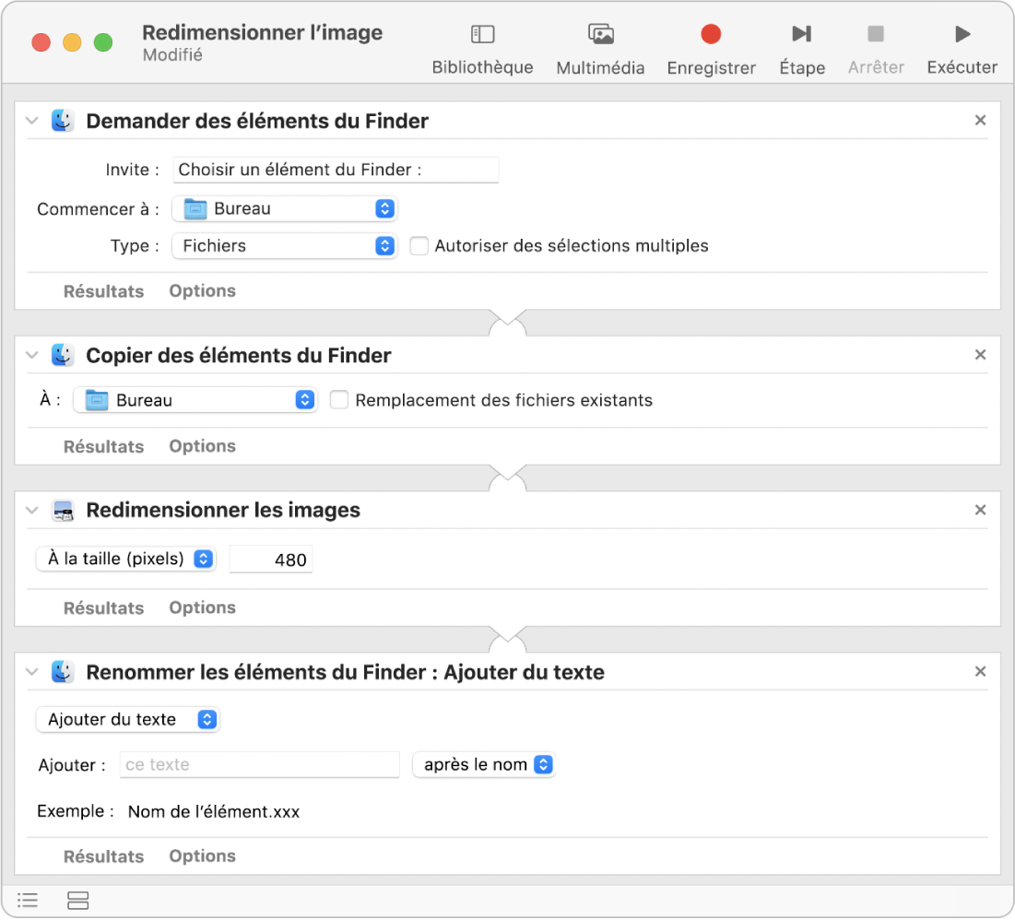Start recording with Enregistrer button

tap(711, 35)
